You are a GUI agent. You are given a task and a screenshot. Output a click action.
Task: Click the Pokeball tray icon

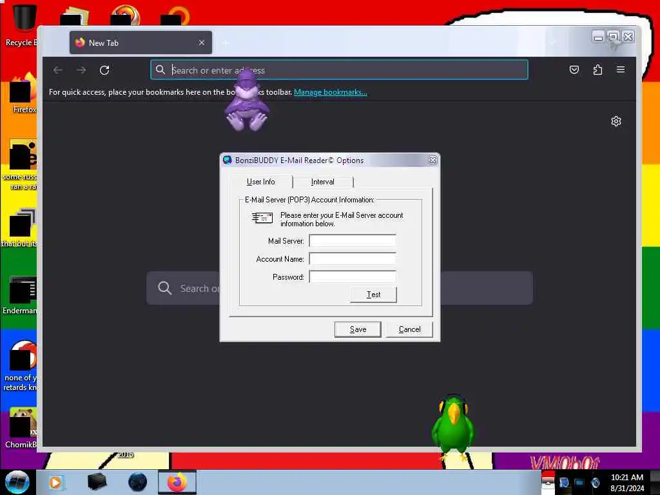(548, 481)
